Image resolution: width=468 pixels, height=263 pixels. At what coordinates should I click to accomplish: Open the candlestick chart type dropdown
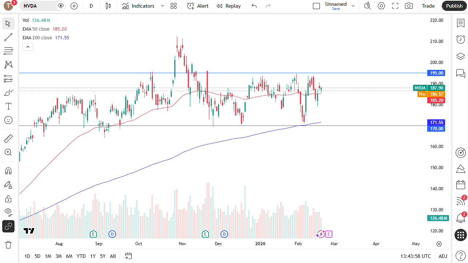pyautogui.click(x=108, y=6)
